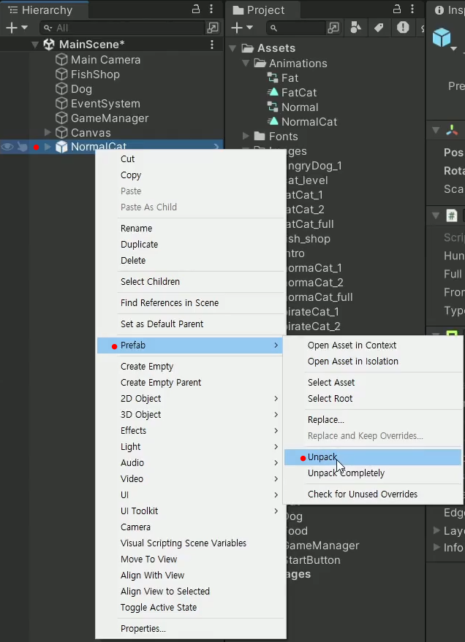Expand the Audio submenu
This screenshot has width=465, height=642.
click(191, 462)
